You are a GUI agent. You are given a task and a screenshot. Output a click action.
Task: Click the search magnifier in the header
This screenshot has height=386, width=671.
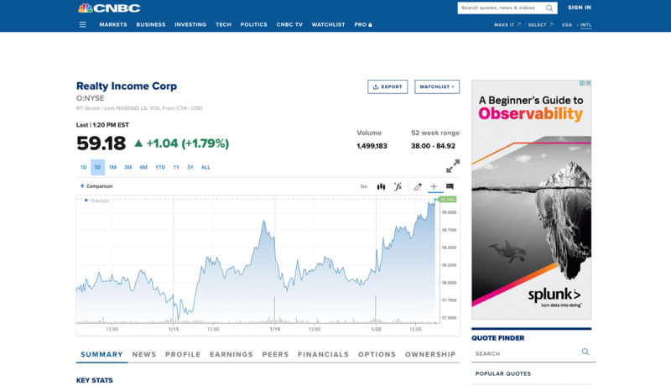pyautogui.click(x=549, y=8)
